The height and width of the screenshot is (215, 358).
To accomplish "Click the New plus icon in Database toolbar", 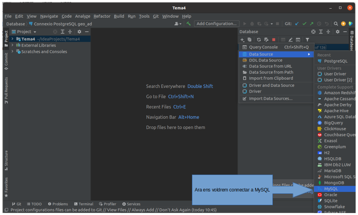I will [242, 40].
